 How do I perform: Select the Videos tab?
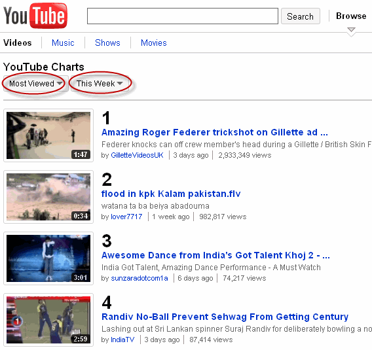(x=17, y=43)
